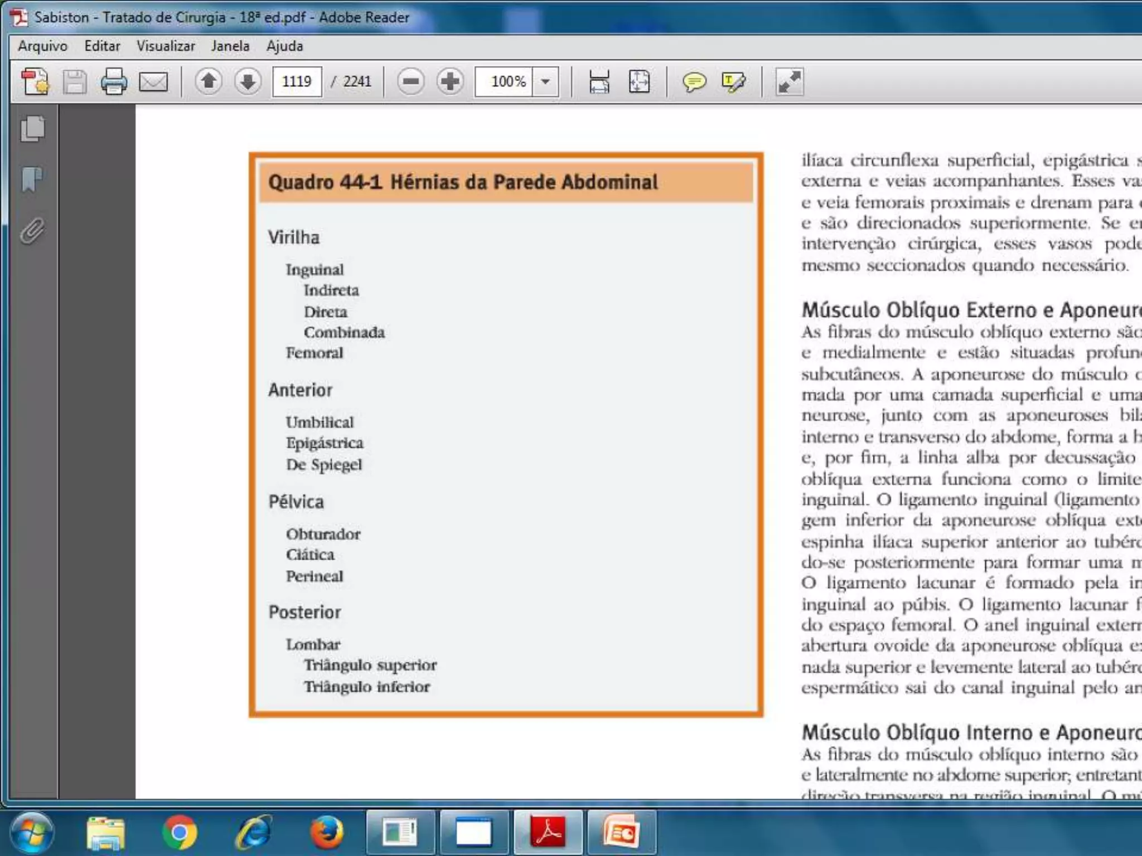Open the Page Thumbnails side panel
The height and width of the screenshot is (856, 1142).
[33, 129]
